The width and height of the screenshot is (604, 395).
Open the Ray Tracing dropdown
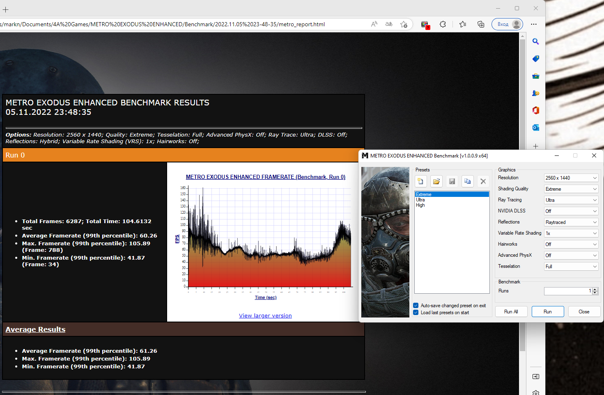(571, 200)
